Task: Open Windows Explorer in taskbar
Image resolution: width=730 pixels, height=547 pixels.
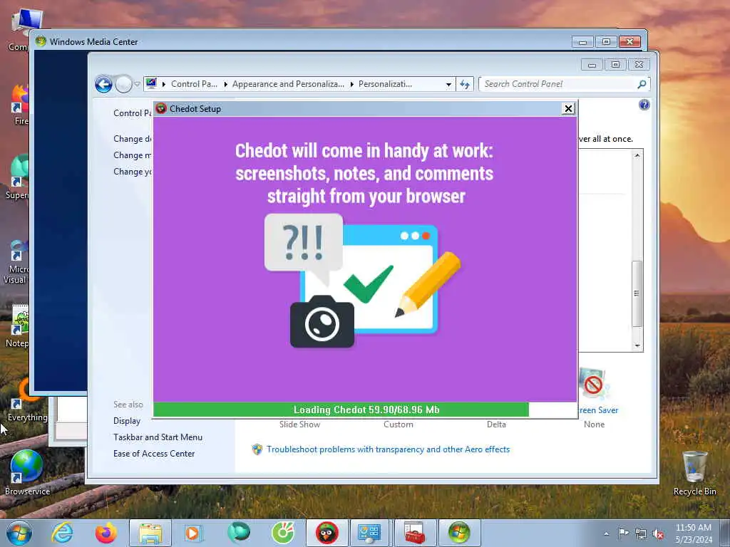Action: [x=150, y=533]
